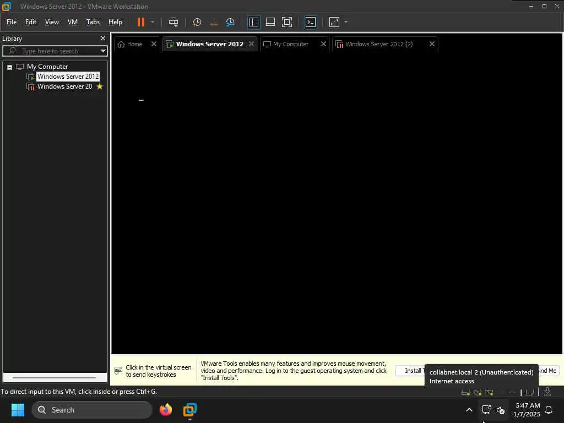This screenshot has width=564, height=423.
Task: Toggle favorite star on Windows Server 20
Action: point(100,86)
